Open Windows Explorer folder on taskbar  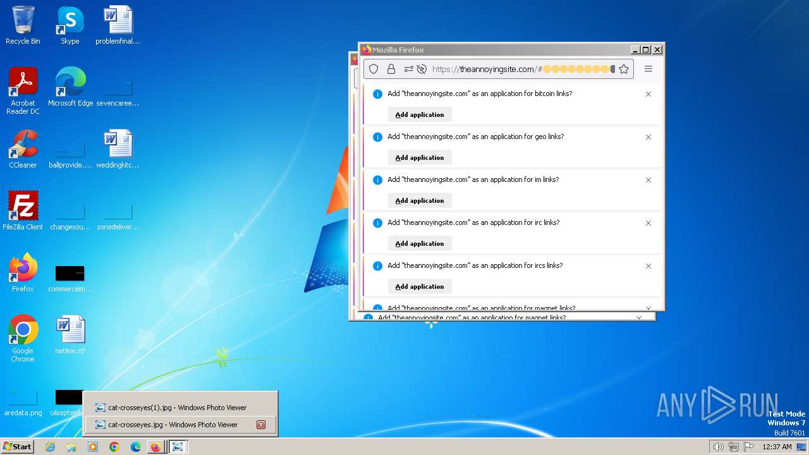pyautogui.click(x=71, y=447)
